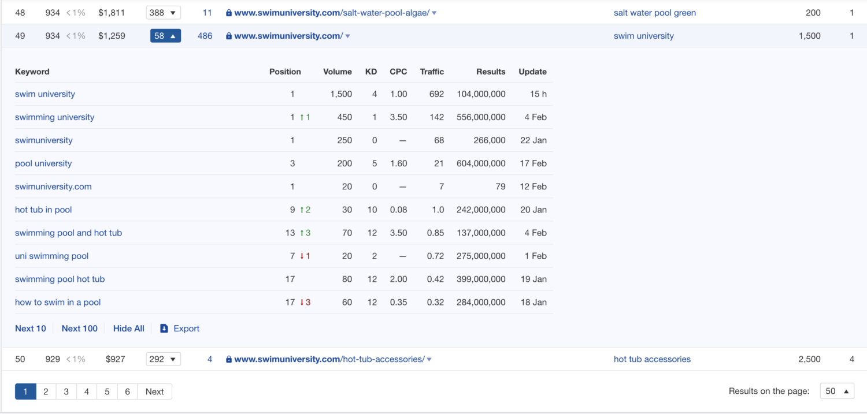This screenshot has height=414, width=867.
Task: Click the Next pagination button
Action: [154, 391]
